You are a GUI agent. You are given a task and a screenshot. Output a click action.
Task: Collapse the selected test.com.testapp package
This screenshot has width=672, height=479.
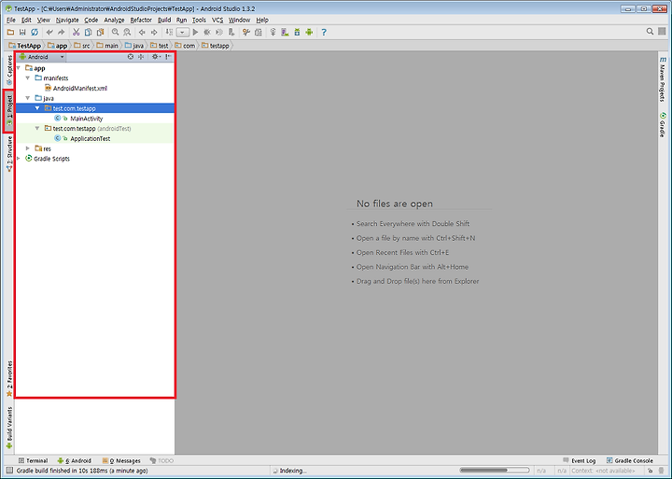[x=37, y=108]
